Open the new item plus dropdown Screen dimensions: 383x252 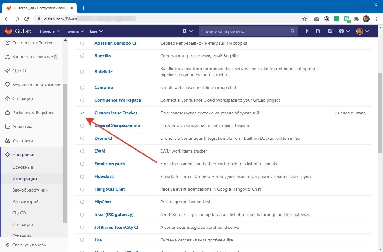188,31
